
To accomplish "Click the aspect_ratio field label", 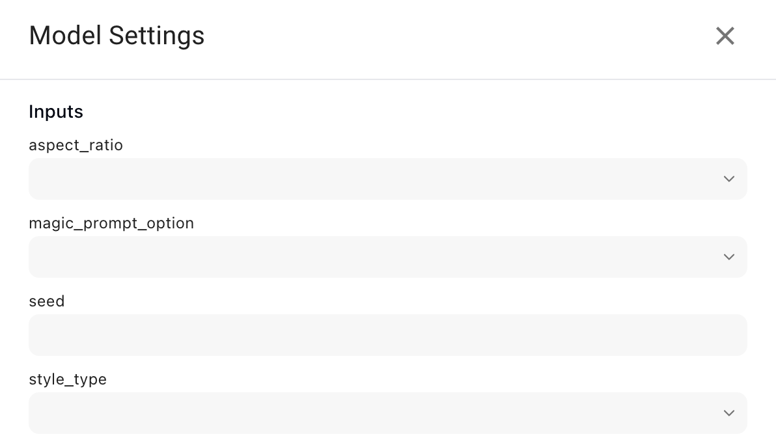I will [76, 145].
